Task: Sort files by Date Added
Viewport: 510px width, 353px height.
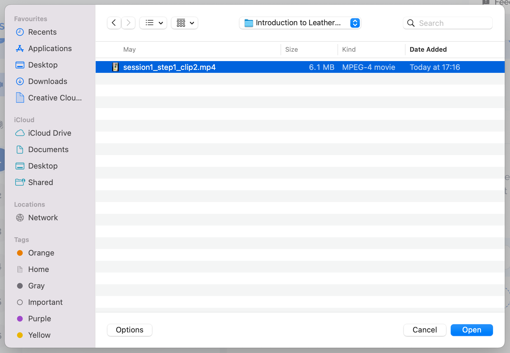Action: [x=428, y=49]
